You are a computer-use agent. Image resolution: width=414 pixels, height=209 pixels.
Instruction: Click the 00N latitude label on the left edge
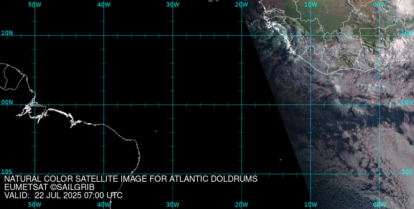[x=7, y=102]
